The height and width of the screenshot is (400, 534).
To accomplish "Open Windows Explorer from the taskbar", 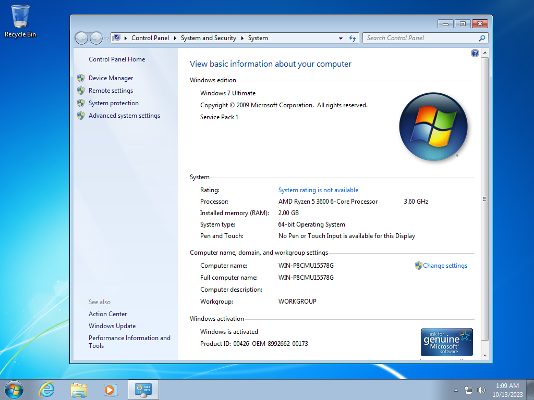I will (79, 390).
